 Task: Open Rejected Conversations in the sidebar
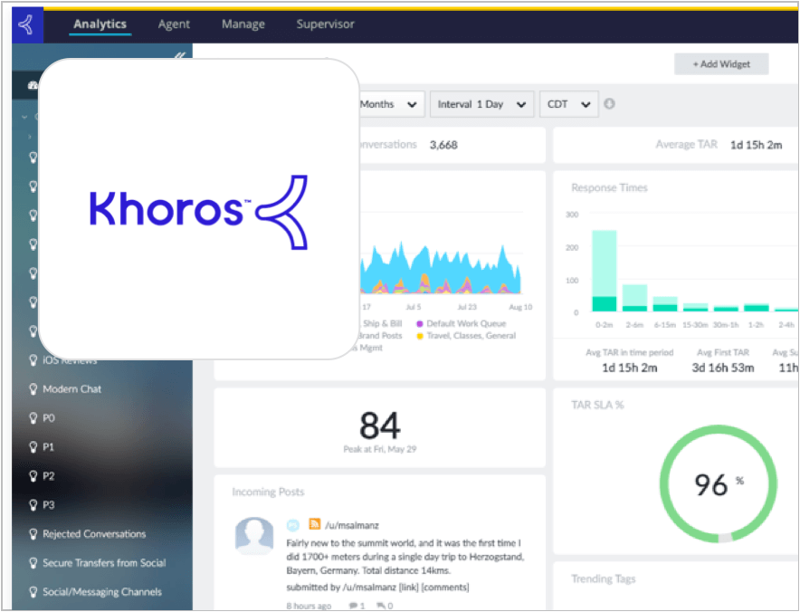coord(94,534)
